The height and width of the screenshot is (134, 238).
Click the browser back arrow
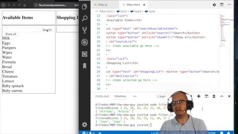pos(3,5)
